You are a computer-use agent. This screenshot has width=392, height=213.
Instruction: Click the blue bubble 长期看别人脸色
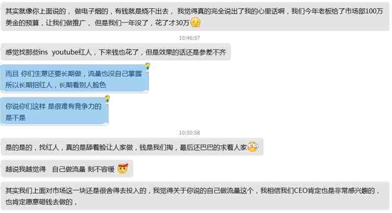[75, 79]
